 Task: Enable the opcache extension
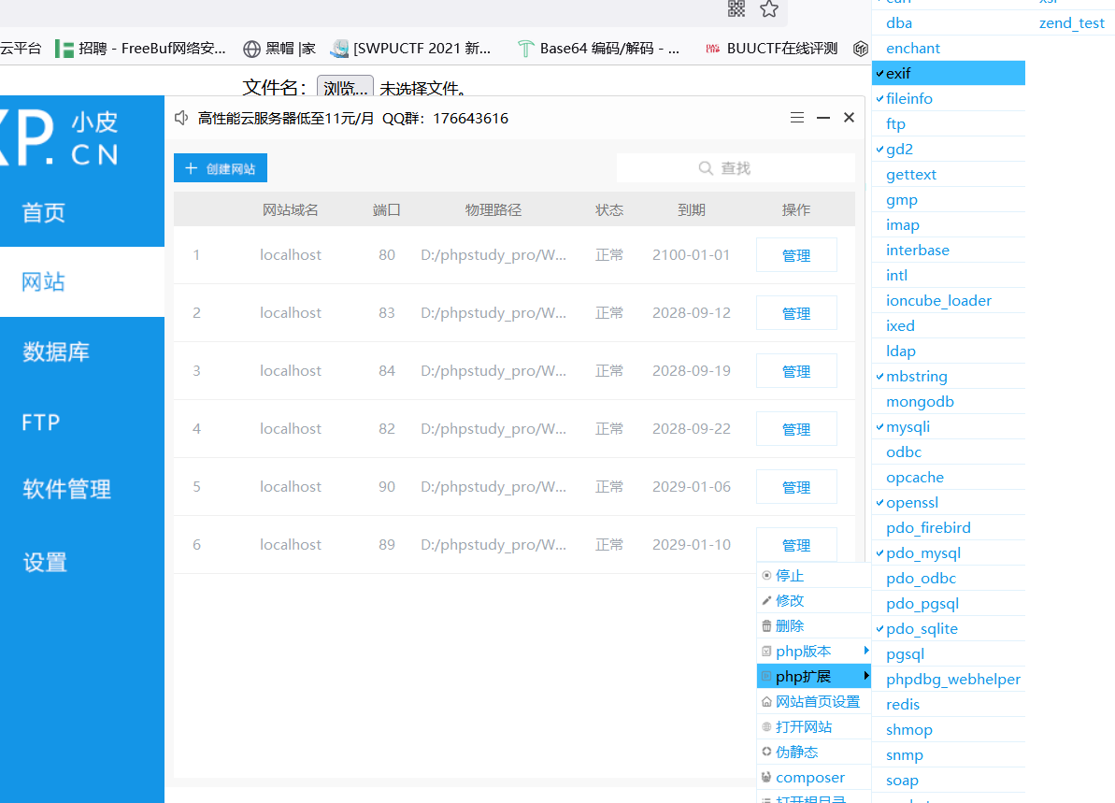click(x=949, y=478)
